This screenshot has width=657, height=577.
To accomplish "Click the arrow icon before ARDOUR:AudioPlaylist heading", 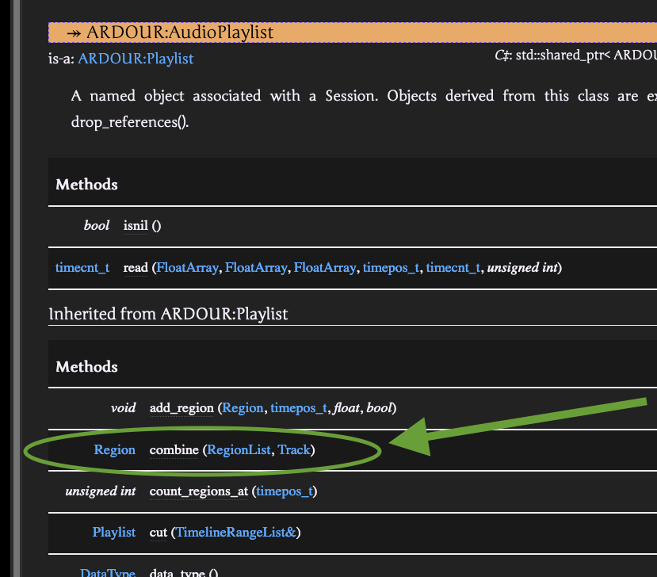I will click(x=74, y=32).
